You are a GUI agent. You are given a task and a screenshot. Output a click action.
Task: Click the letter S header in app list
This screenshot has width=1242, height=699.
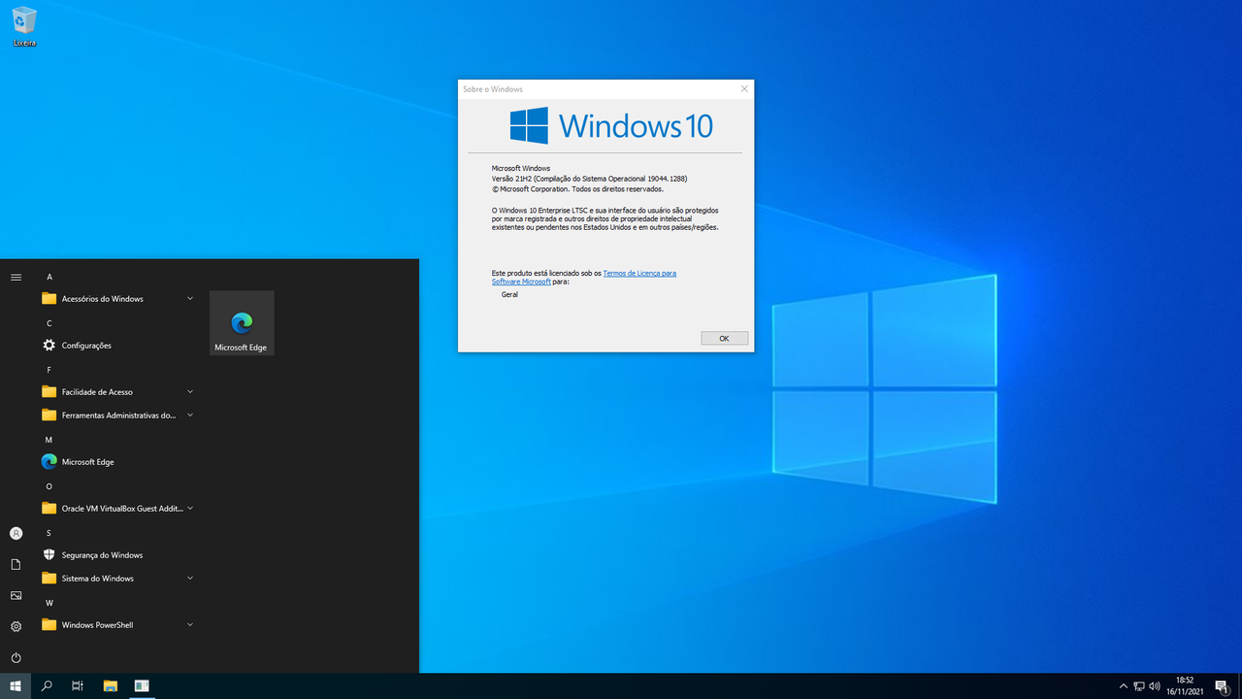[49, 533]
